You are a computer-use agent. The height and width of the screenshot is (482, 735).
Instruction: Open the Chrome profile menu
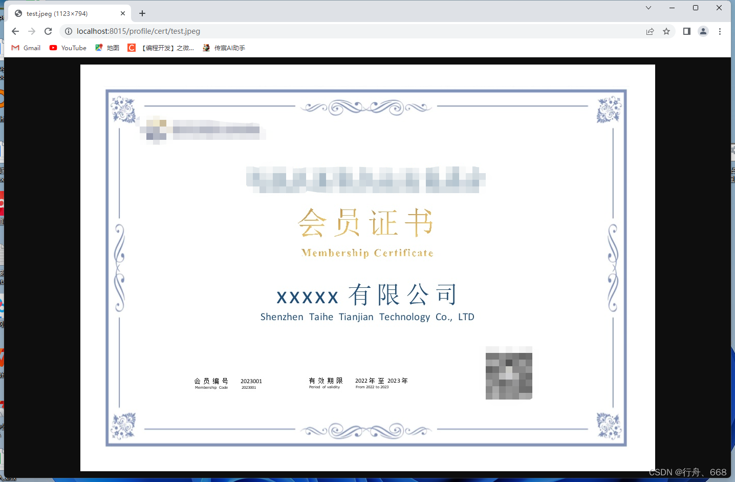click(703, 31)
